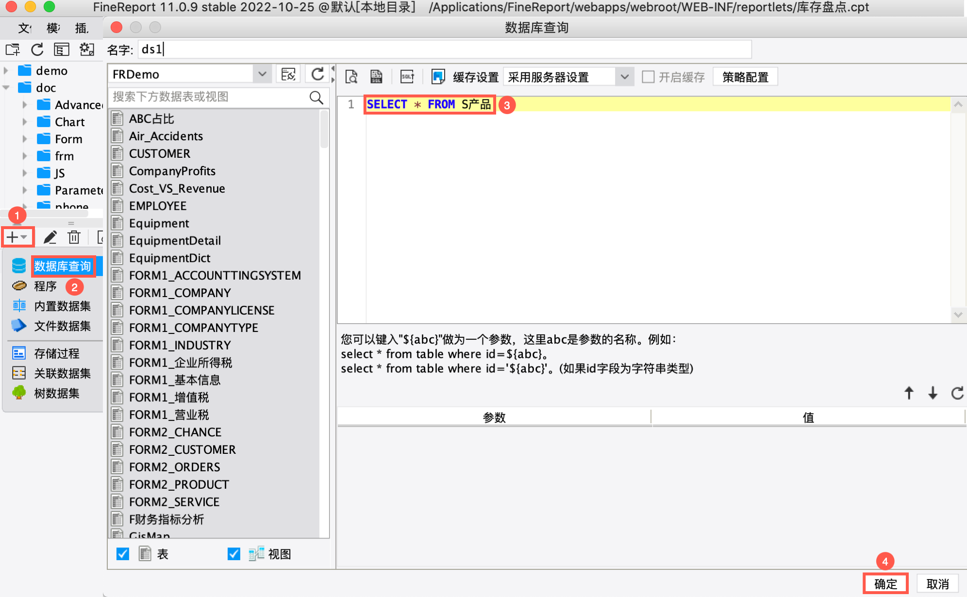Click the 名字 name input field
Screen dimensions: 967x597
tap(444, 50)
